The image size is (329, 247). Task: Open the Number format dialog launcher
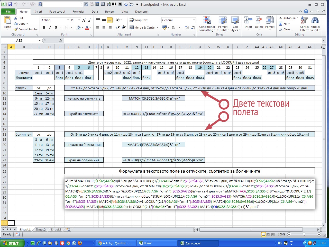click(x=194, y=34)
